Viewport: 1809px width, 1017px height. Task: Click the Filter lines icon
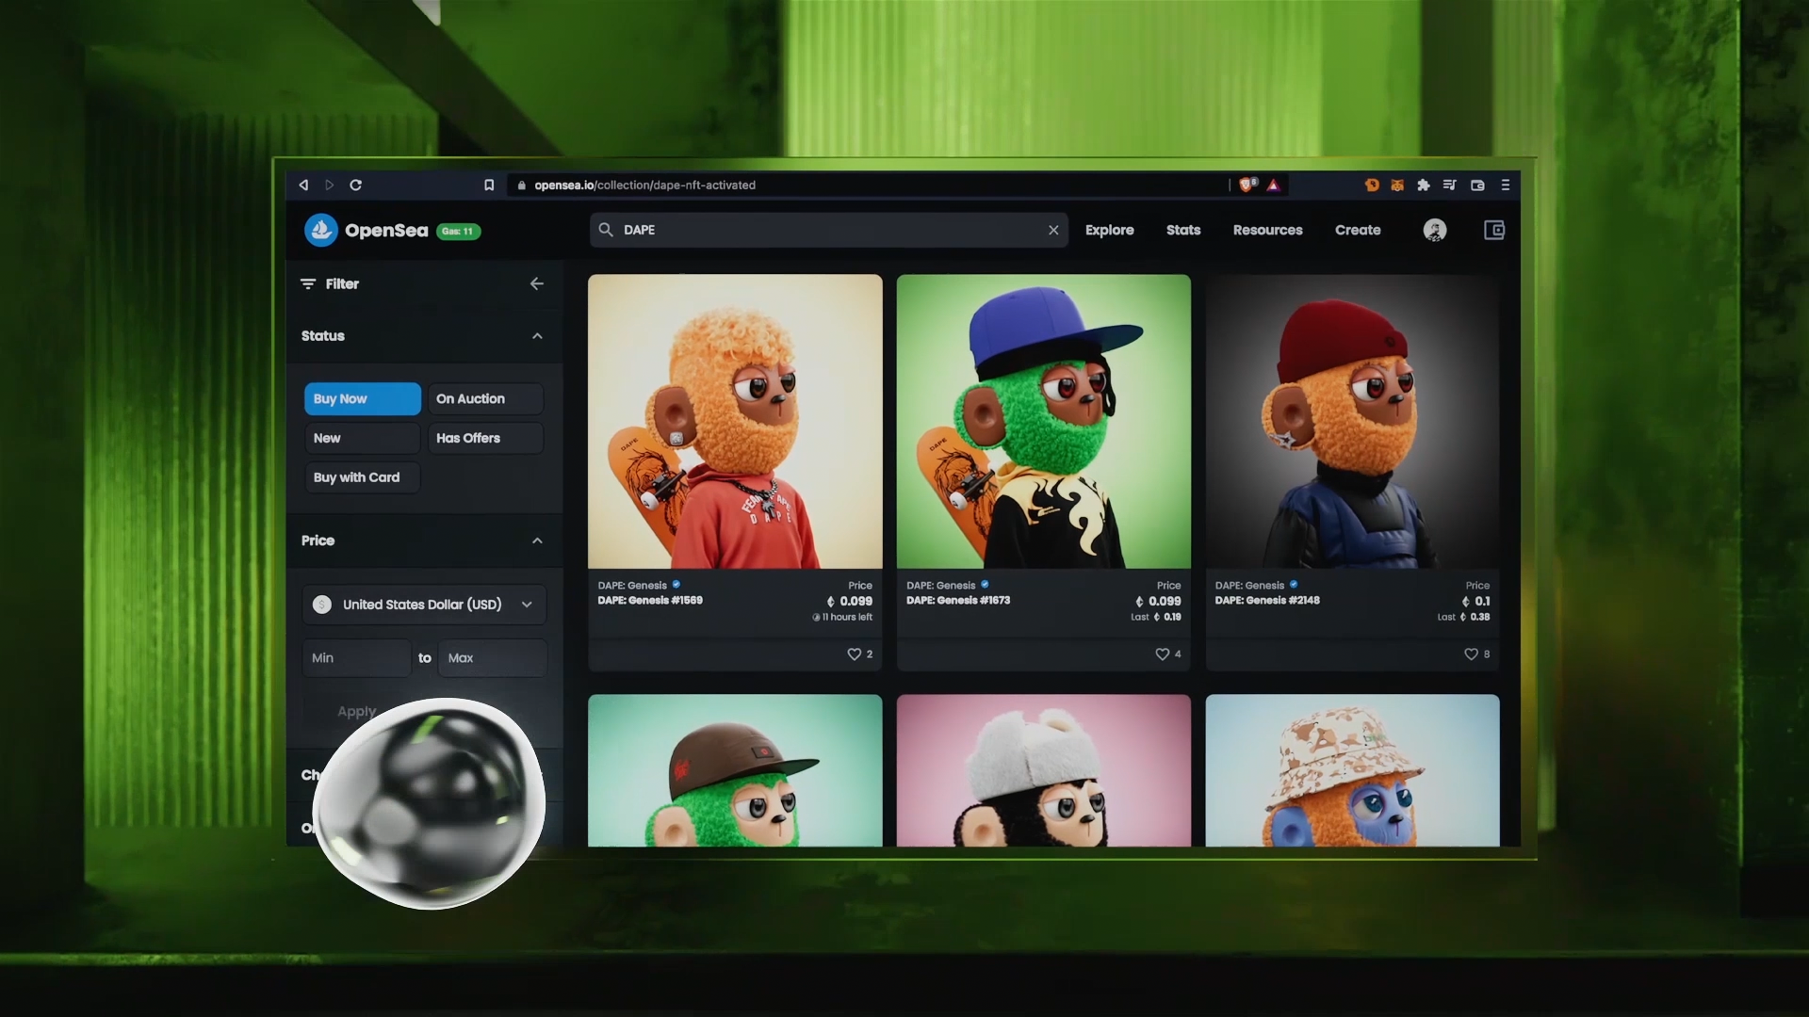(x=308, y=283)
